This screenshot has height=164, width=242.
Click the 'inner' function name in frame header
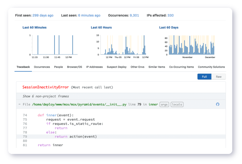click(x=153, y=105)
